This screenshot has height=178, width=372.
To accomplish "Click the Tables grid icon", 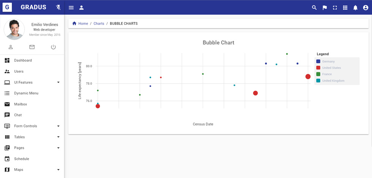I will coord(7,137).
